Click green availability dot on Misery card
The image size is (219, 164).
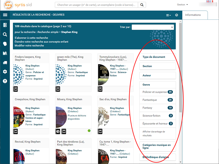(89, 131)
